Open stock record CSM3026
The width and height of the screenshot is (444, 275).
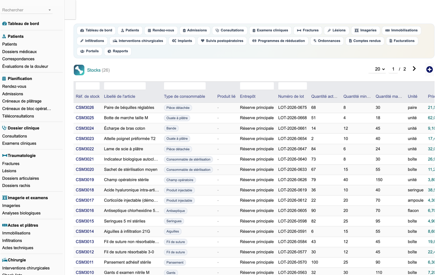[85, 108]
